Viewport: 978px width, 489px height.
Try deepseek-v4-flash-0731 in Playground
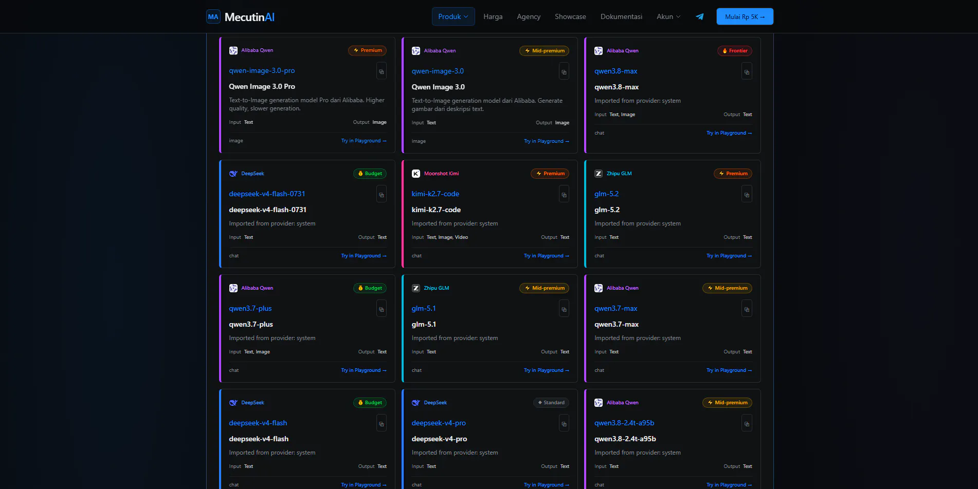click(364, 256)
